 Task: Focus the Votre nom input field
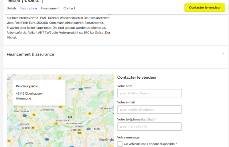149,93
